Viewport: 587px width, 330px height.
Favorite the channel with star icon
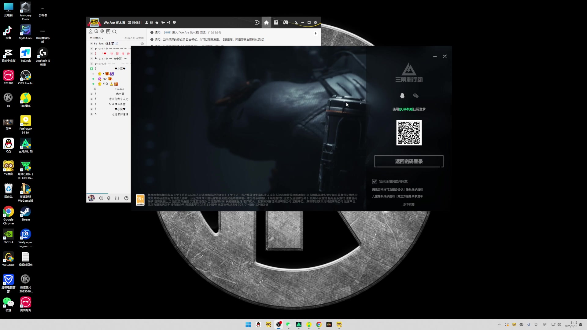click(x=157, y=23)
